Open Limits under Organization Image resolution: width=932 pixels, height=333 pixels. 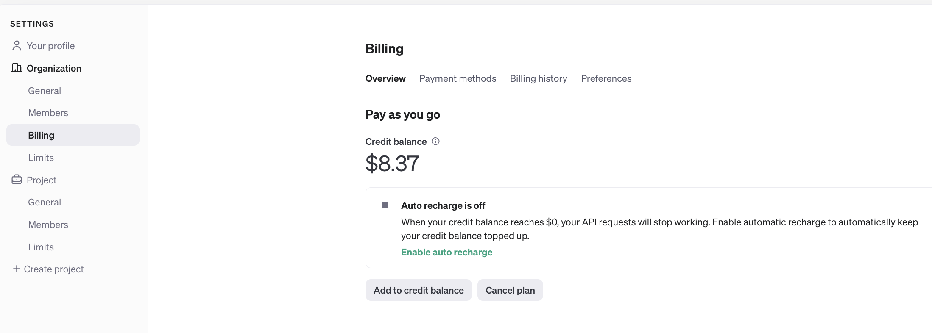(41, 158)
